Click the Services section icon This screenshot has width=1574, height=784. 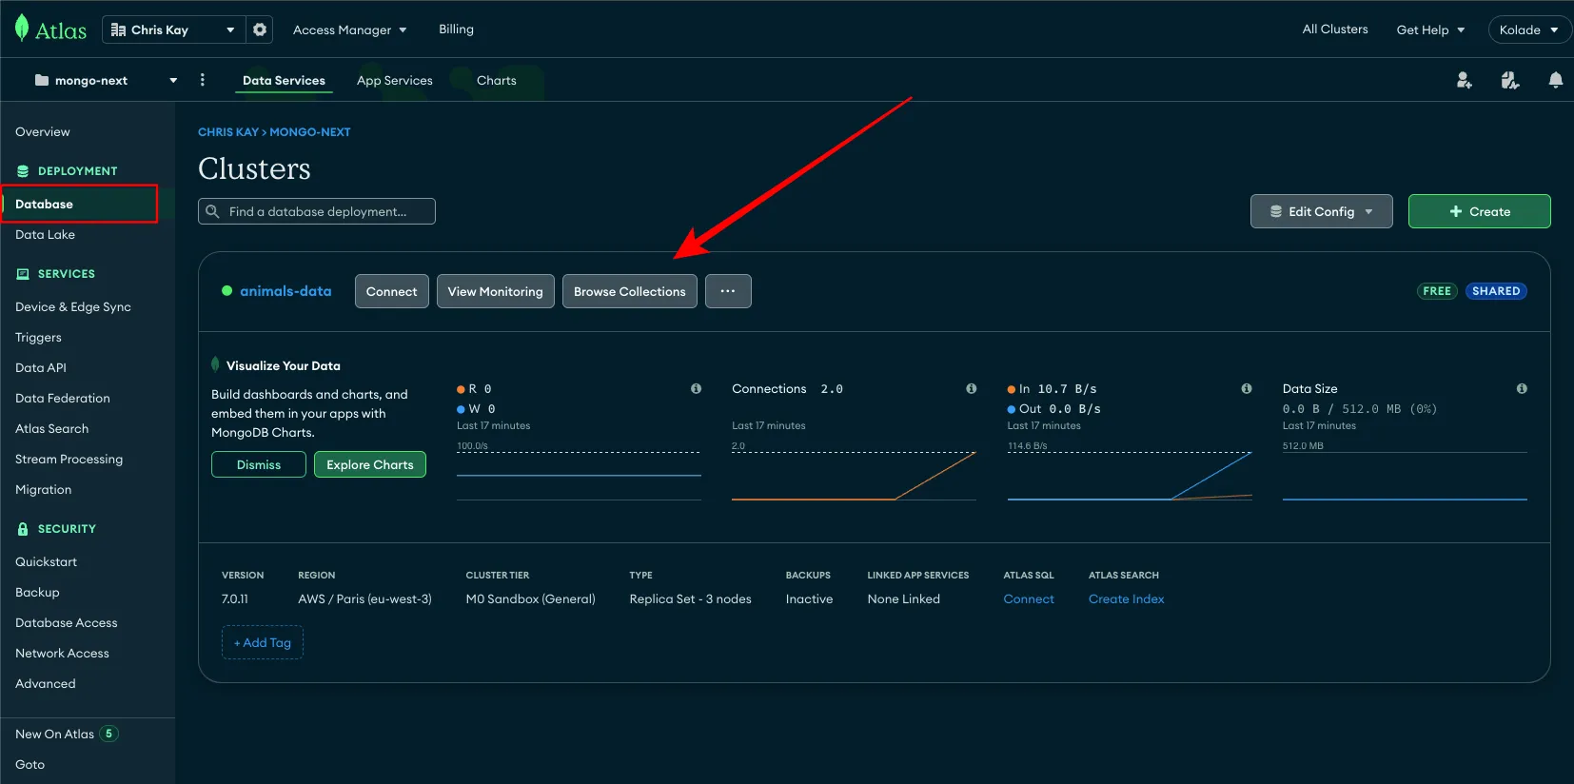click(x=23, y=274)
